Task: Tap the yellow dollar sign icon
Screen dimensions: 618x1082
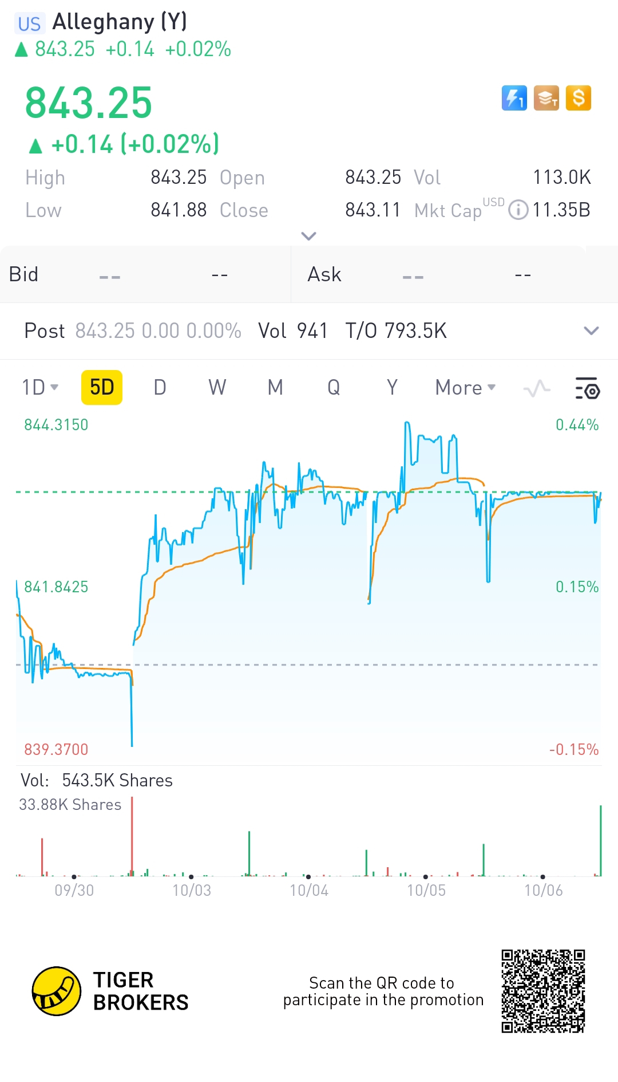Action: pyautogui.click(x=578, y=98)
